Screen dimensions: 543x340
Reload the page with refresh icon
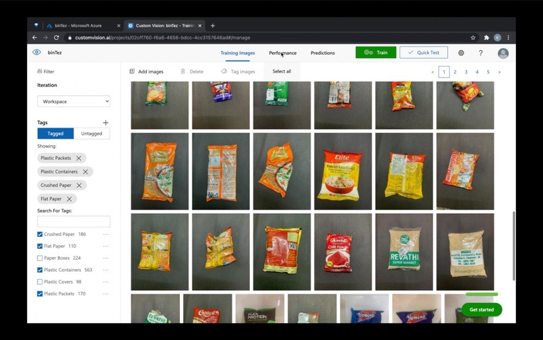(x=57, y=38)
